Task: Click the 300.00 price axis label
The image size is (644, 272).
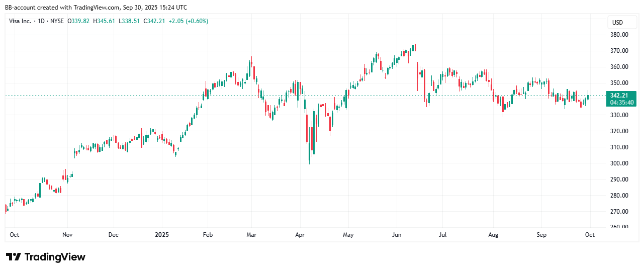Action: (x=619, y=163)
